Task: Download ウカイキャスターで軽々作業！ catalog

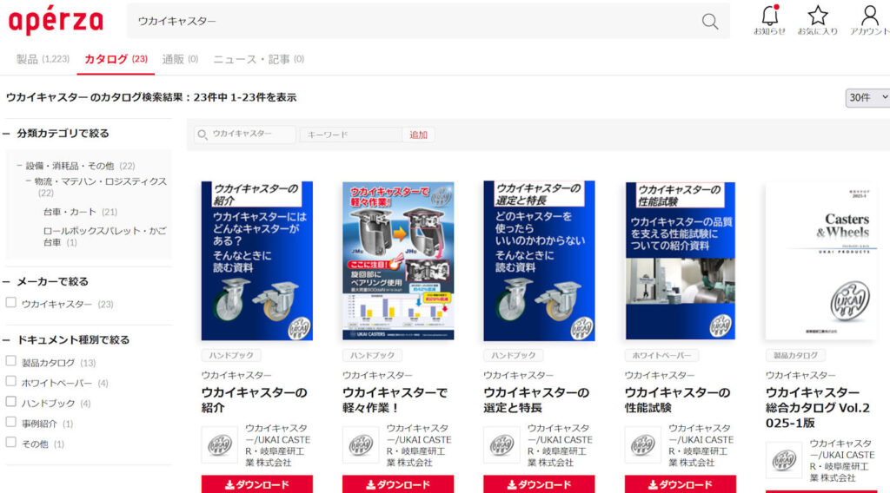Action: tap(398, 484)
